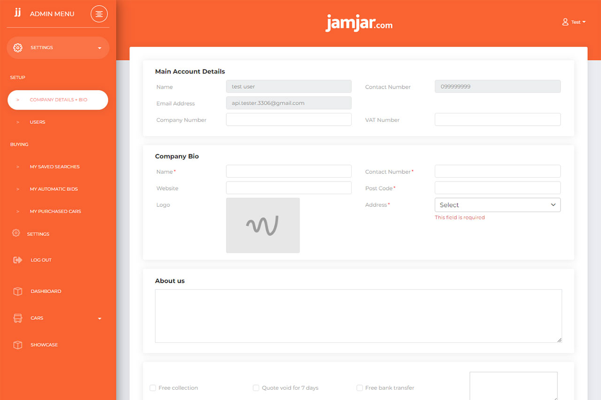Tick Quote void for 7 days checkbox
This screenshot has height=400, width=601.
coord(256,388)
